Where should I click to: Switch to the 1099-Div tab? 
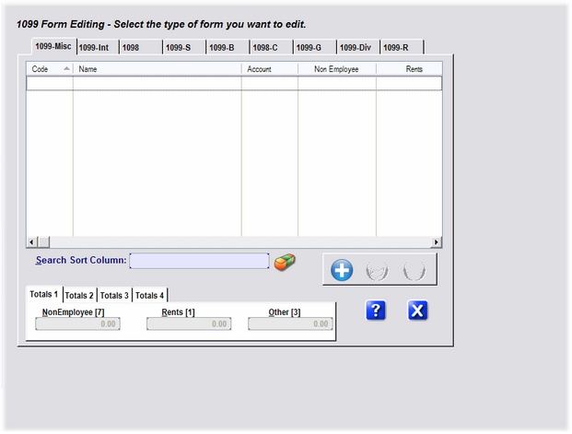coord(358,47)
